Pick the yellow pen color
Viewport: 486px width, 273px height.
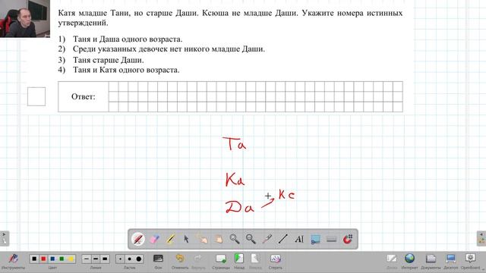pyautogui.click(x=71, y=259)
